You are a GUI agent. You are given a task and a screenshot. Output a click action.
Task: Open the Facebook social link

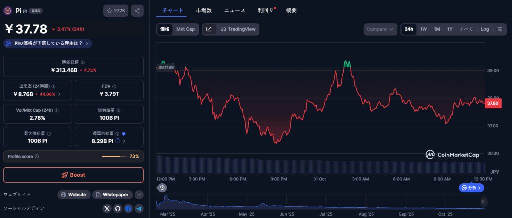128,209
